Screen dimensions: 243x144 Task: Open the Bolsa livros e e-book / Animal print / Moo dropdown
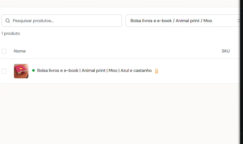[183, 21]
